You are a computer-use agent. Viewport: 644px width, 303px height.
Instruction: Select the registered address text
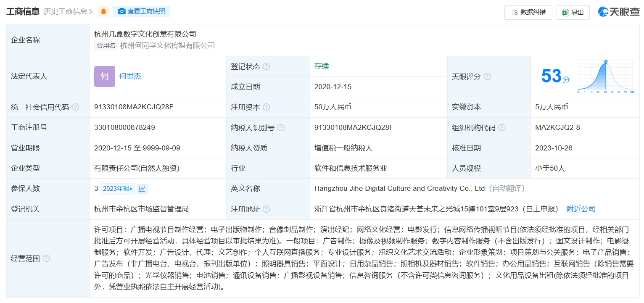tap(436, 209)
